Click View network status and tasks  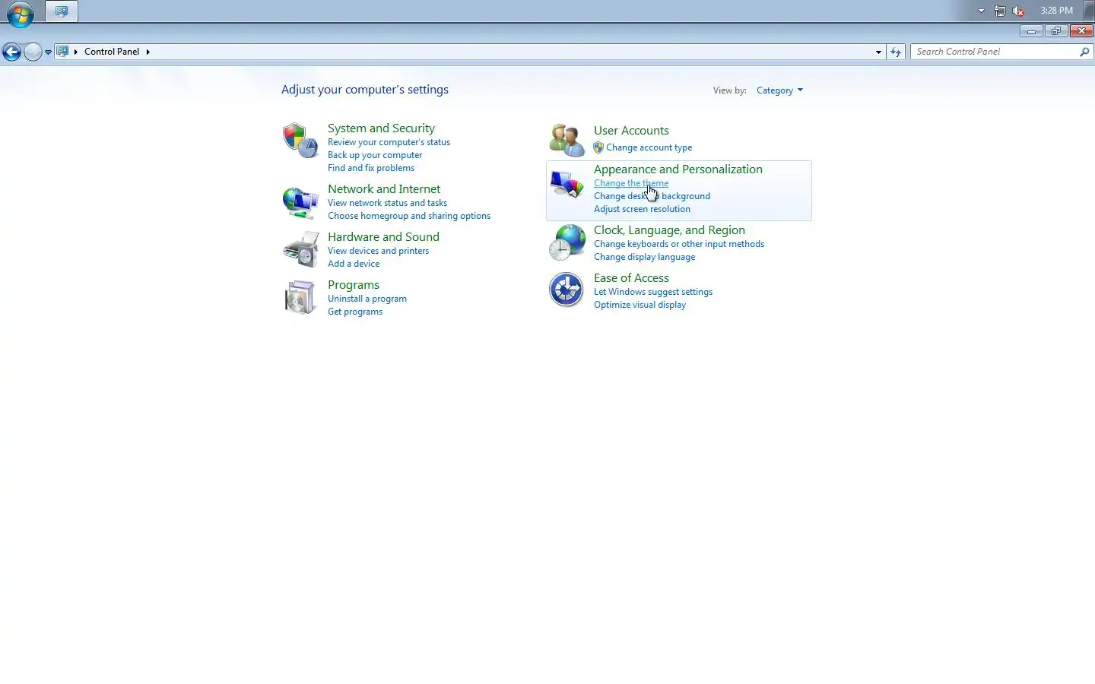pos(387,203)
